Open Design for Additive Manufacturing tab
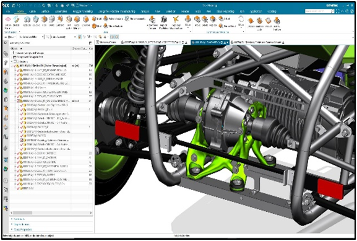The image size is (357, 241). click(117, 11)
